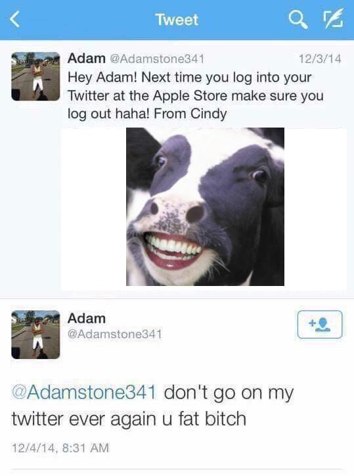Screen dimensions: 354x476
Task: Open Adam's avatar beside the first tweet
Action: pyautogui.click(x=35, y=76)
